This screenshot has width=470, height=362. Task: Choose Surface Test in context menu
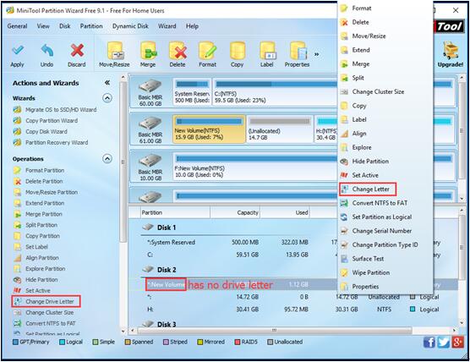368,259
